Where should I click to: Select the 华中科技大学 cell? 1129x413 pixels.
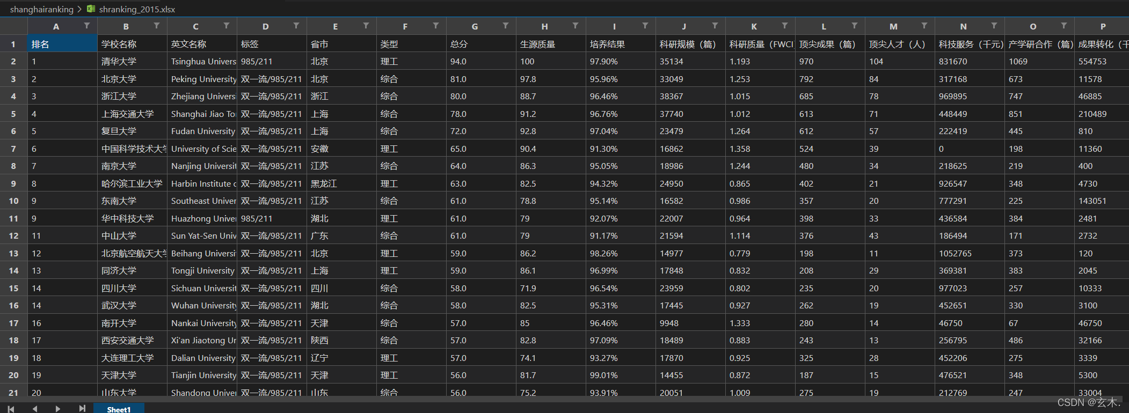coord(132,218)
